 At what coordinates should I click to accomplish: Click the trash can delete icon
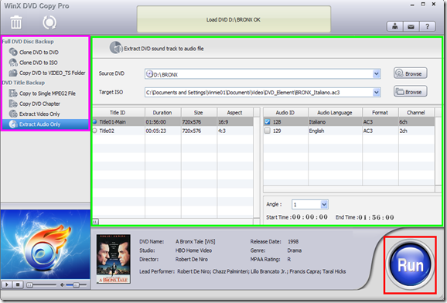[16, 22]
